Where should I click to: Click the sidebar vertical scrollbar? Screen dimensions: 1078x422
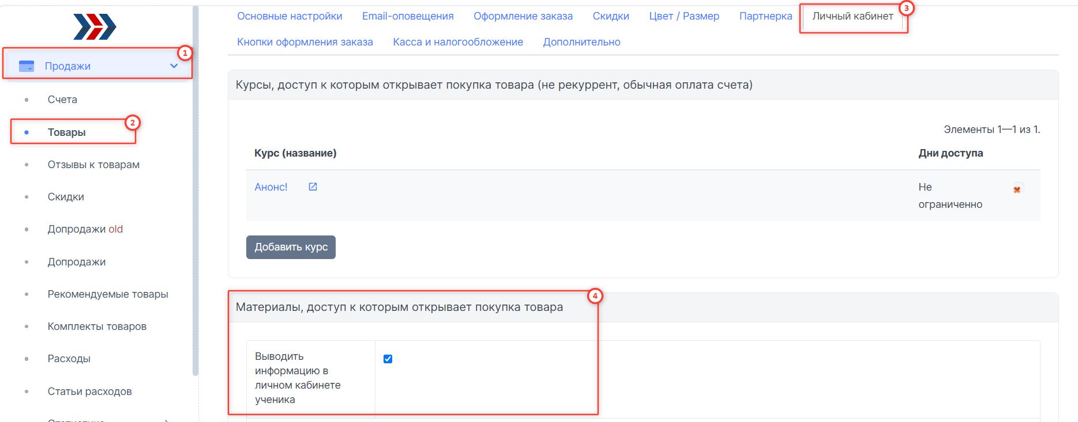point(196,190)
